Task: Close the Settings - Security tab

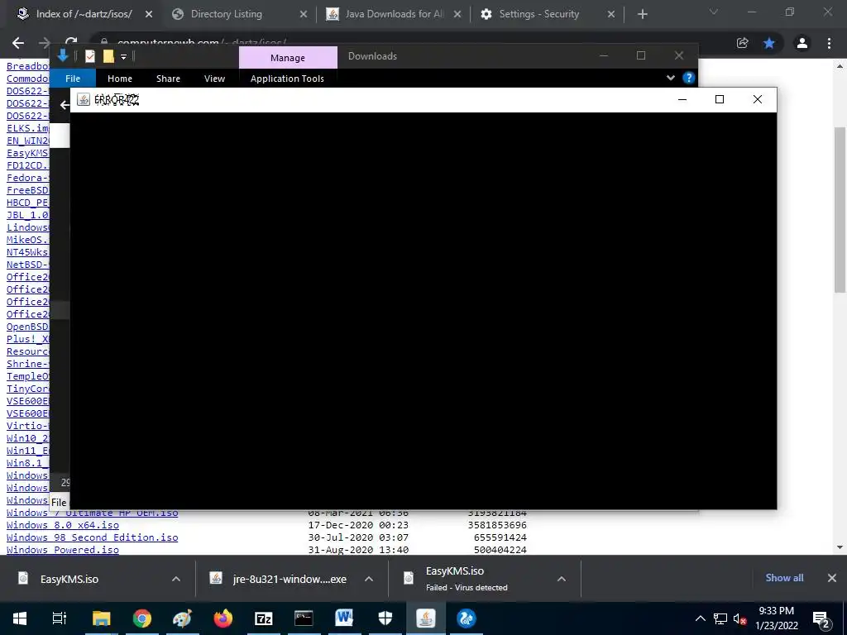Action: tap(611, 15)
